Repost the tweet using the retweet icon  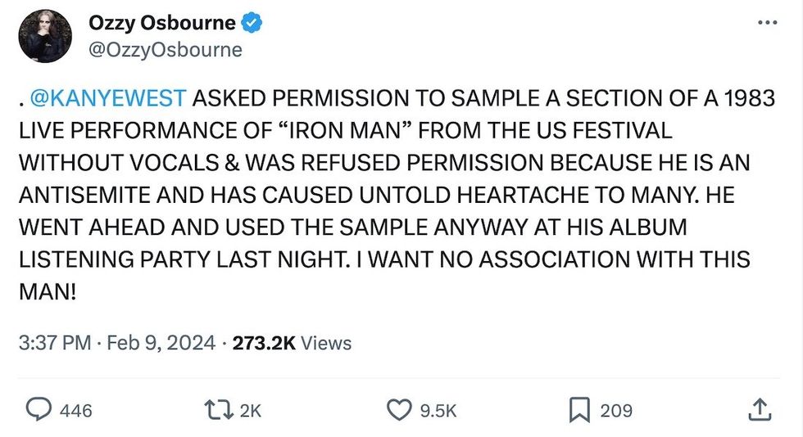(x=218, y=408)
